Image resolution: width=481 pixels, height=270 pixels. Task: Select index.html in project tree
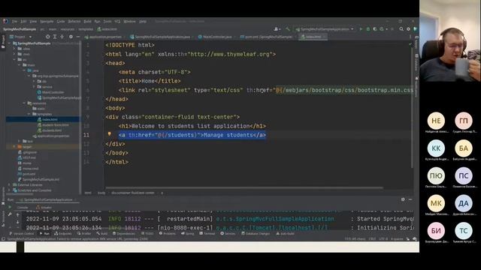click(x=50, y=119)
